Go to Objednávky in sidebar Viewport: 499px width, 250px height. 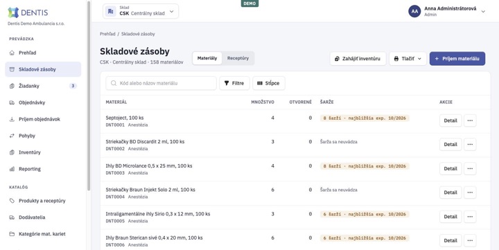[x=43, y=102]
